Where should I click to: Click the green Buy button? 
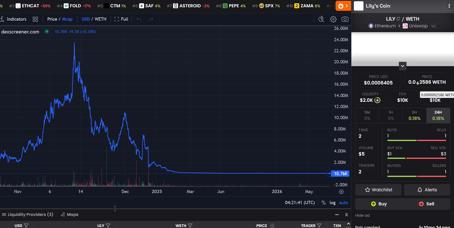[x=379, y=204]
